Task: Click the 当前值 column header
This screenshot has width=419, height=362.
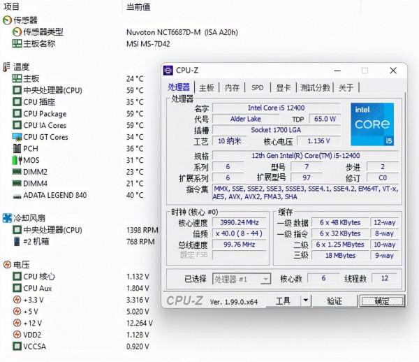Action: 138,7
